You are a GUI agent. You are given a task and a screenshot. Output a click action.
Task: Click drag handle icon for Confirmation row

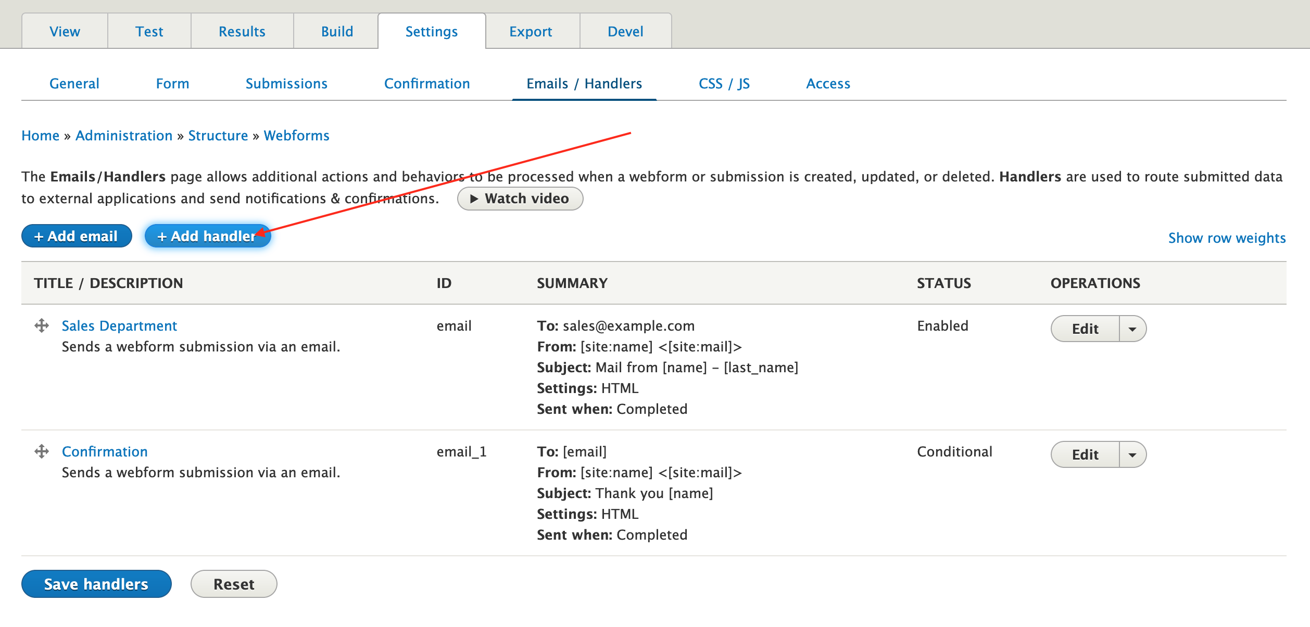(42, 451)
